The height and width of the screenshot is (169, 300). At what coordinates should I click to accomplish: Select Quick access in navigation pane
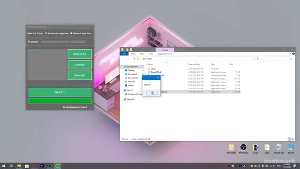pyautogui.click(x=132, y=67)
